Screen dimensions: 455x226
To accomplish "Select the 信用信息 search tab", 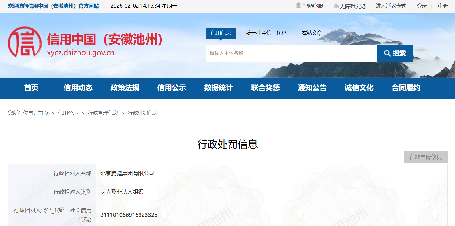I will [221, 33].
